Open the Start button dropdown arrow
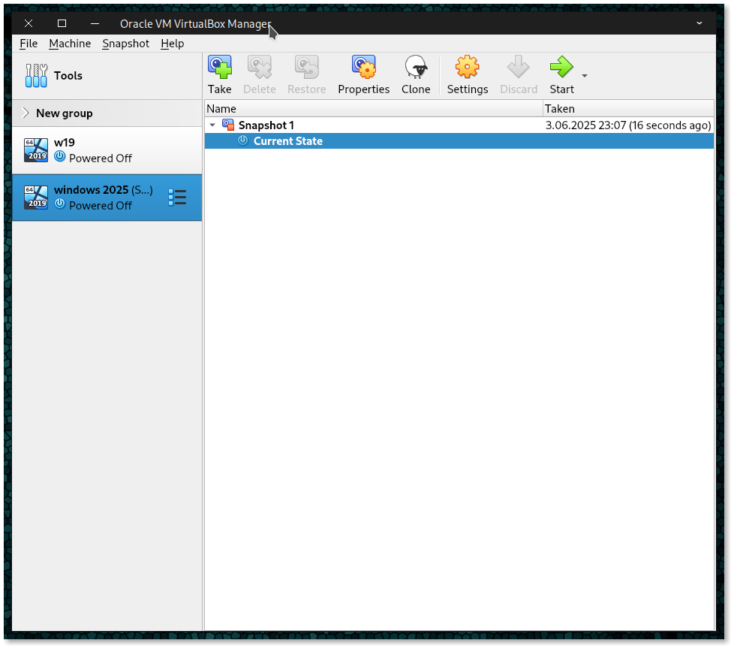 (x=584, y=76)
